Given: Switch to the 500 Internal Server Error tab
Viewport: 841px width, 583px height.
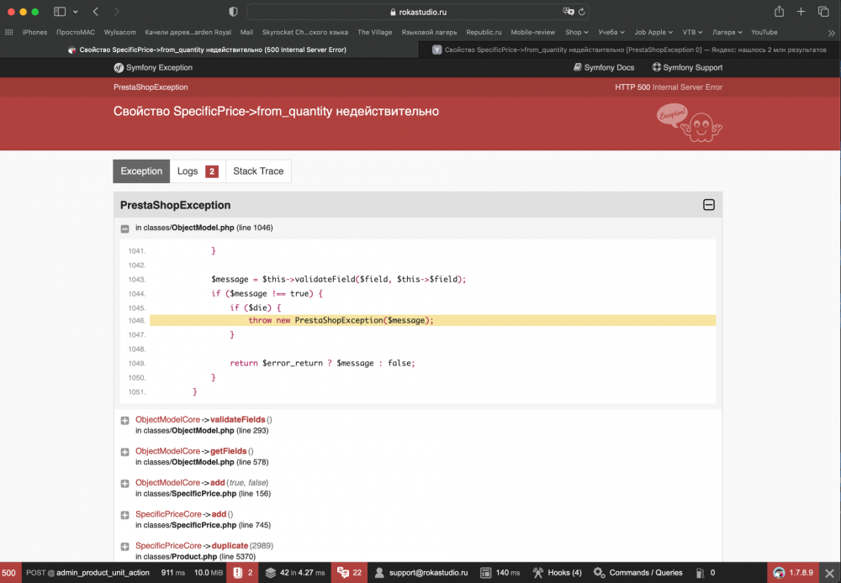Looking at the screenshot, I should coord(208,50).
